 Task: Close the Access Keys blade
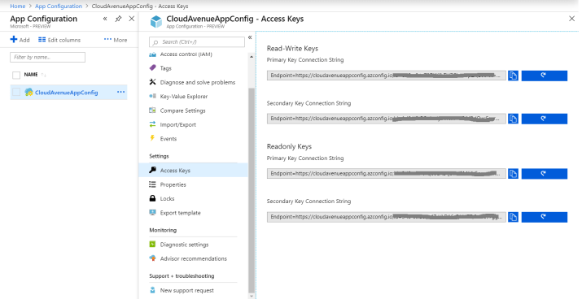point(571,19)
